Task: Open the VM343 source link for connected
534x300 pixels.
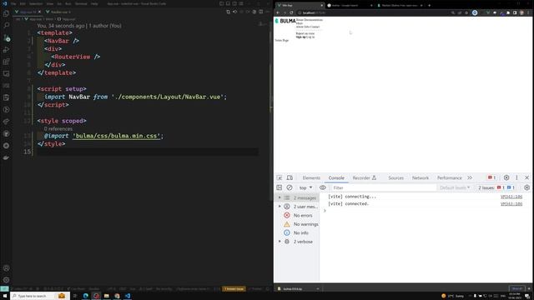Action: coord(511,203)
